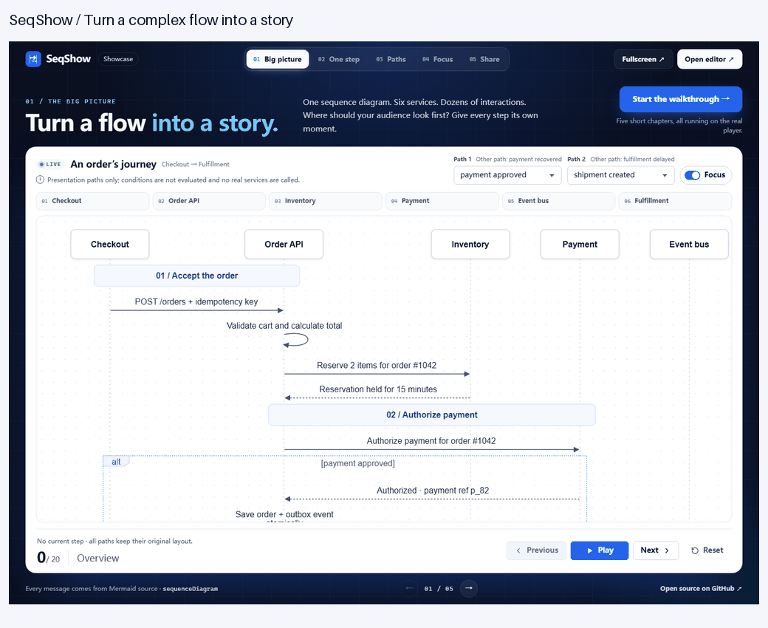Click the '01 / Accept the order' note
Image resolution: width=768 pixels, height=628 pixels.
197,276
